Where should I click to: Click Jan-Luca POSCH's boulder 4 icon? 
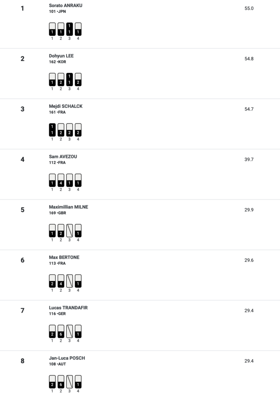78,382
